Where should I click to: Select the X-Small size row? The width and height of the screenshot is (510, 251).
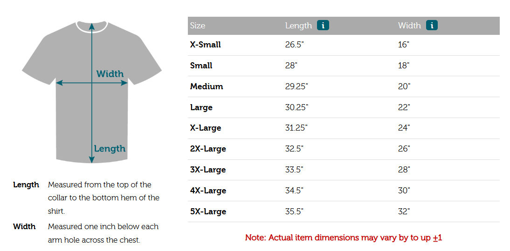[206, 45]
